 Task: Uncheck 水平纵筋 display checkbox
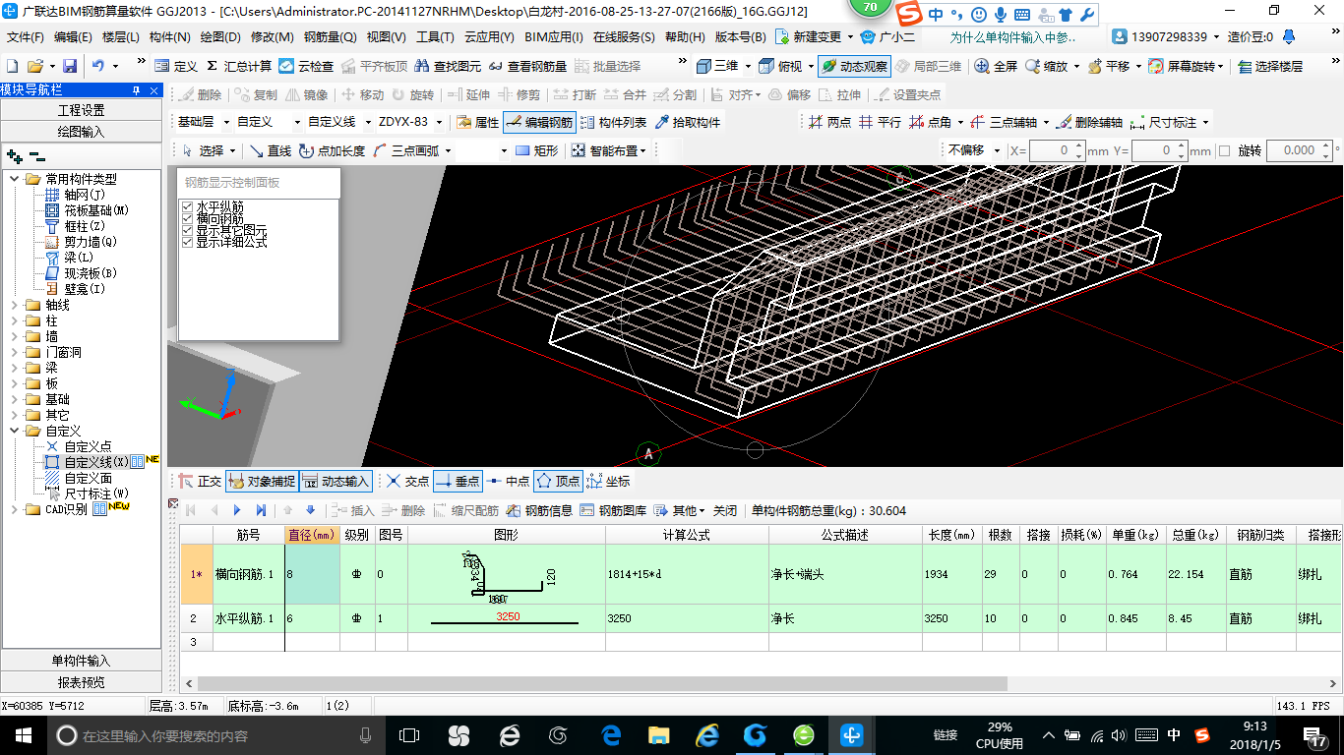(187, 206)
